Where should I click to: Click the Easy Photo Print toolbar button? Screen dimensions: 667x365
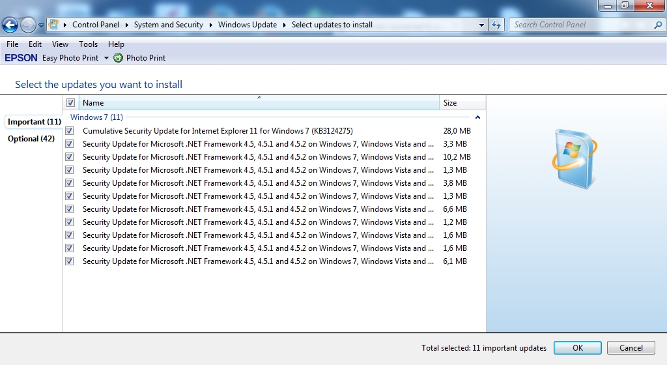70,58
